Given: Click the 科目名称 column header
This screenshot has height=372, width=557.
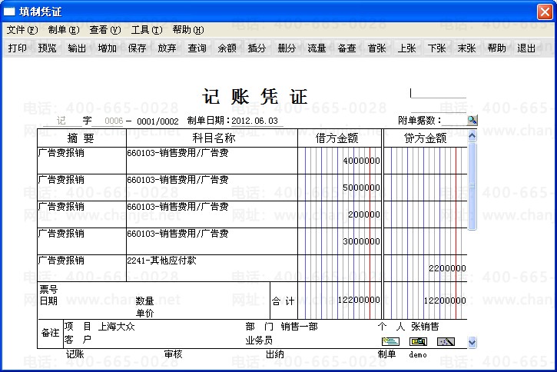Looking at the screenshot, I should pos(212,138).
